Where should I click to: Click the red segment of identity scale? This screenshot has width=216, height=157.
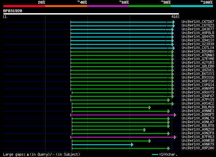24,6
